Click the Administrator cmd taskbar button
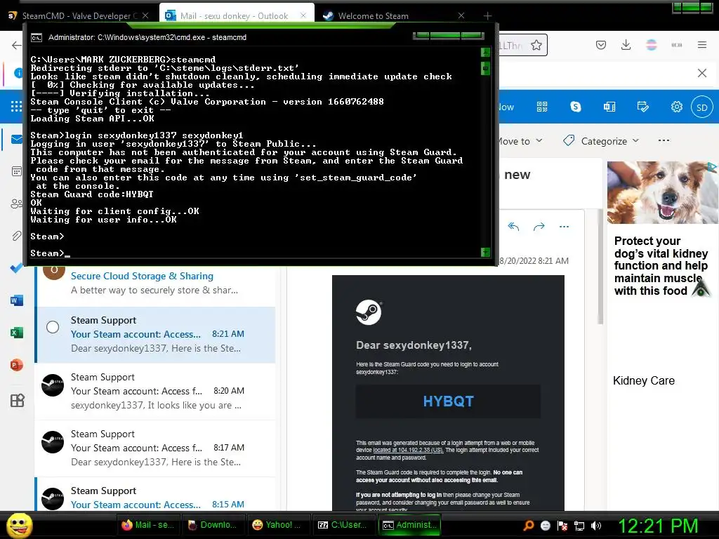This screenshot has height=539, width=719. tap(409, 525)
